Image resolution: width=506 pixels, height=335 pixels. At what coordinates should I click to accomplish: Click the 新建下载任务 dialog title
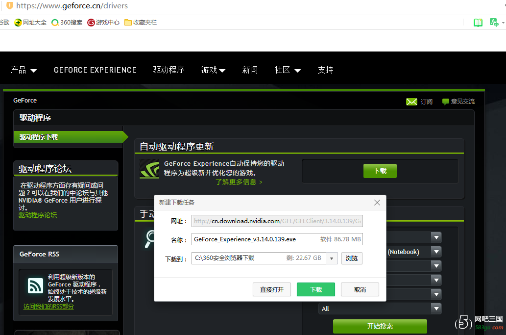point(176,203)
